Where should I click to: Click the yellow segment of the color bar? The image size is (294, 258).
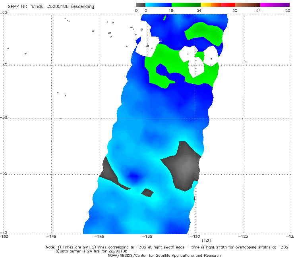(206, 5)
